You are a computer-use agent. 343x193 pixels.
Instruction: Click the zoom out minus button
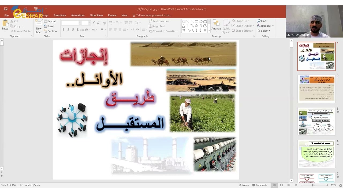[301, 185]
